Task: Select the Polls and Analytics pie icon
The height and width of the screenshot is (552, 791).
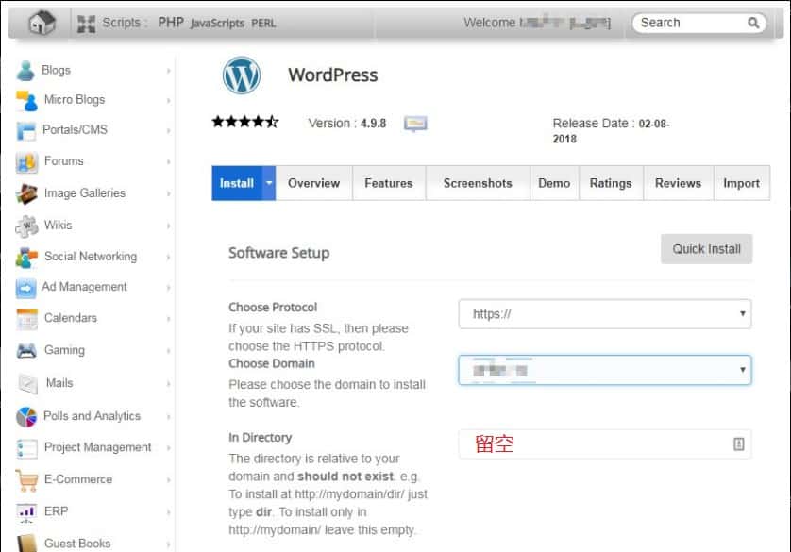Action: click(26, 416)
